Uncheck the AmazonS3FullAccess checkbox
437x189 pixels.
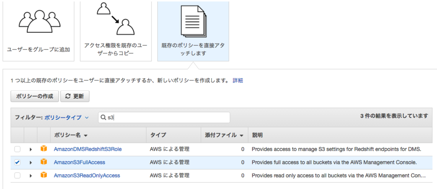point(17,162)
